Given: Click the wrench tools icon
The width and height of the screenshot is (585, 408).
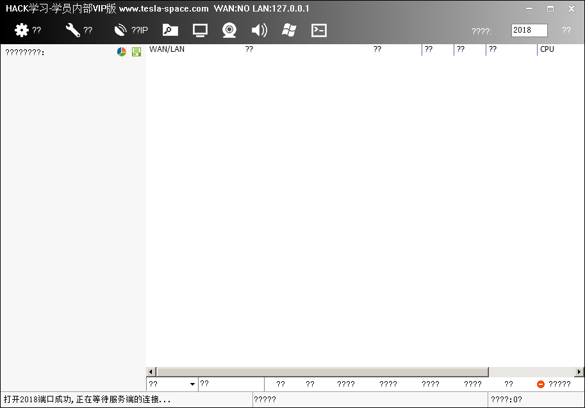Looking at the screenshot, I should tap(73, 30).
